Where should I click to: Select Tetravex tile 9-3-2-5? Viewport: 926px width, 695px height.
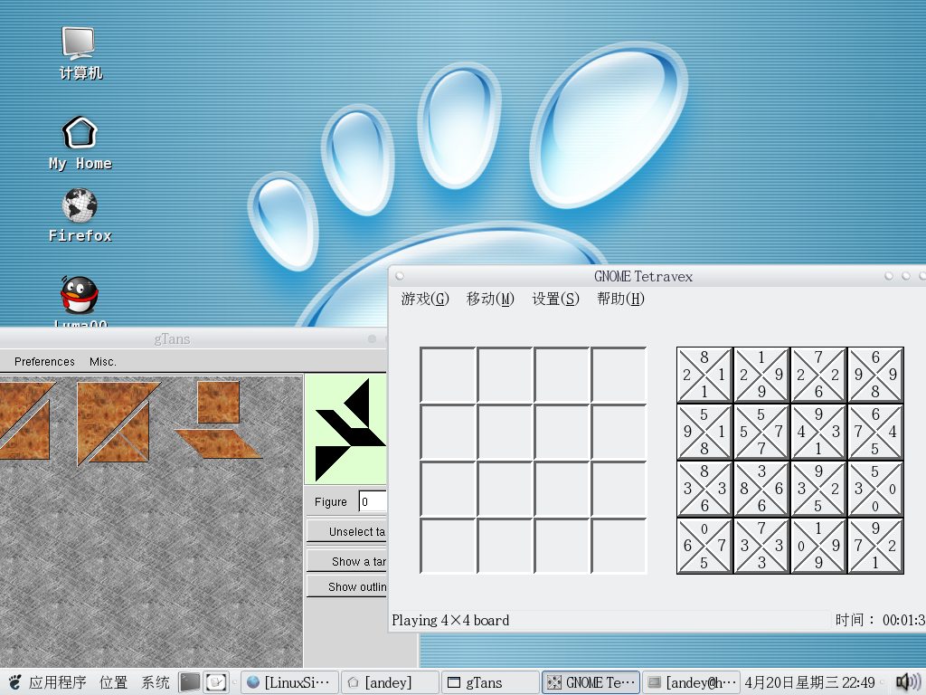(x=818, y=489)
